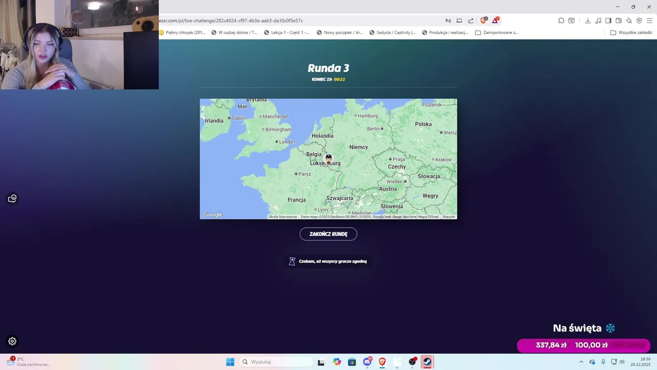Click 'Skróty klawiszowe' on the map
The image size is (657, 370).
(x=283, y=217)
